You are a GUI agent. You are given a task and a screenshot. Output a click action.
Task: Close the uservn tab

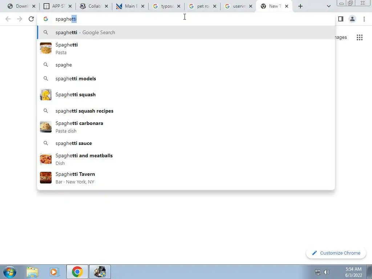(251, 6)
